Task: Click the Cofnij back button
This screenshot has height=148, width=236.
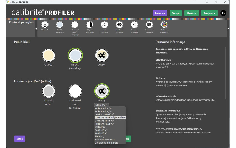Action: (20, 139)
